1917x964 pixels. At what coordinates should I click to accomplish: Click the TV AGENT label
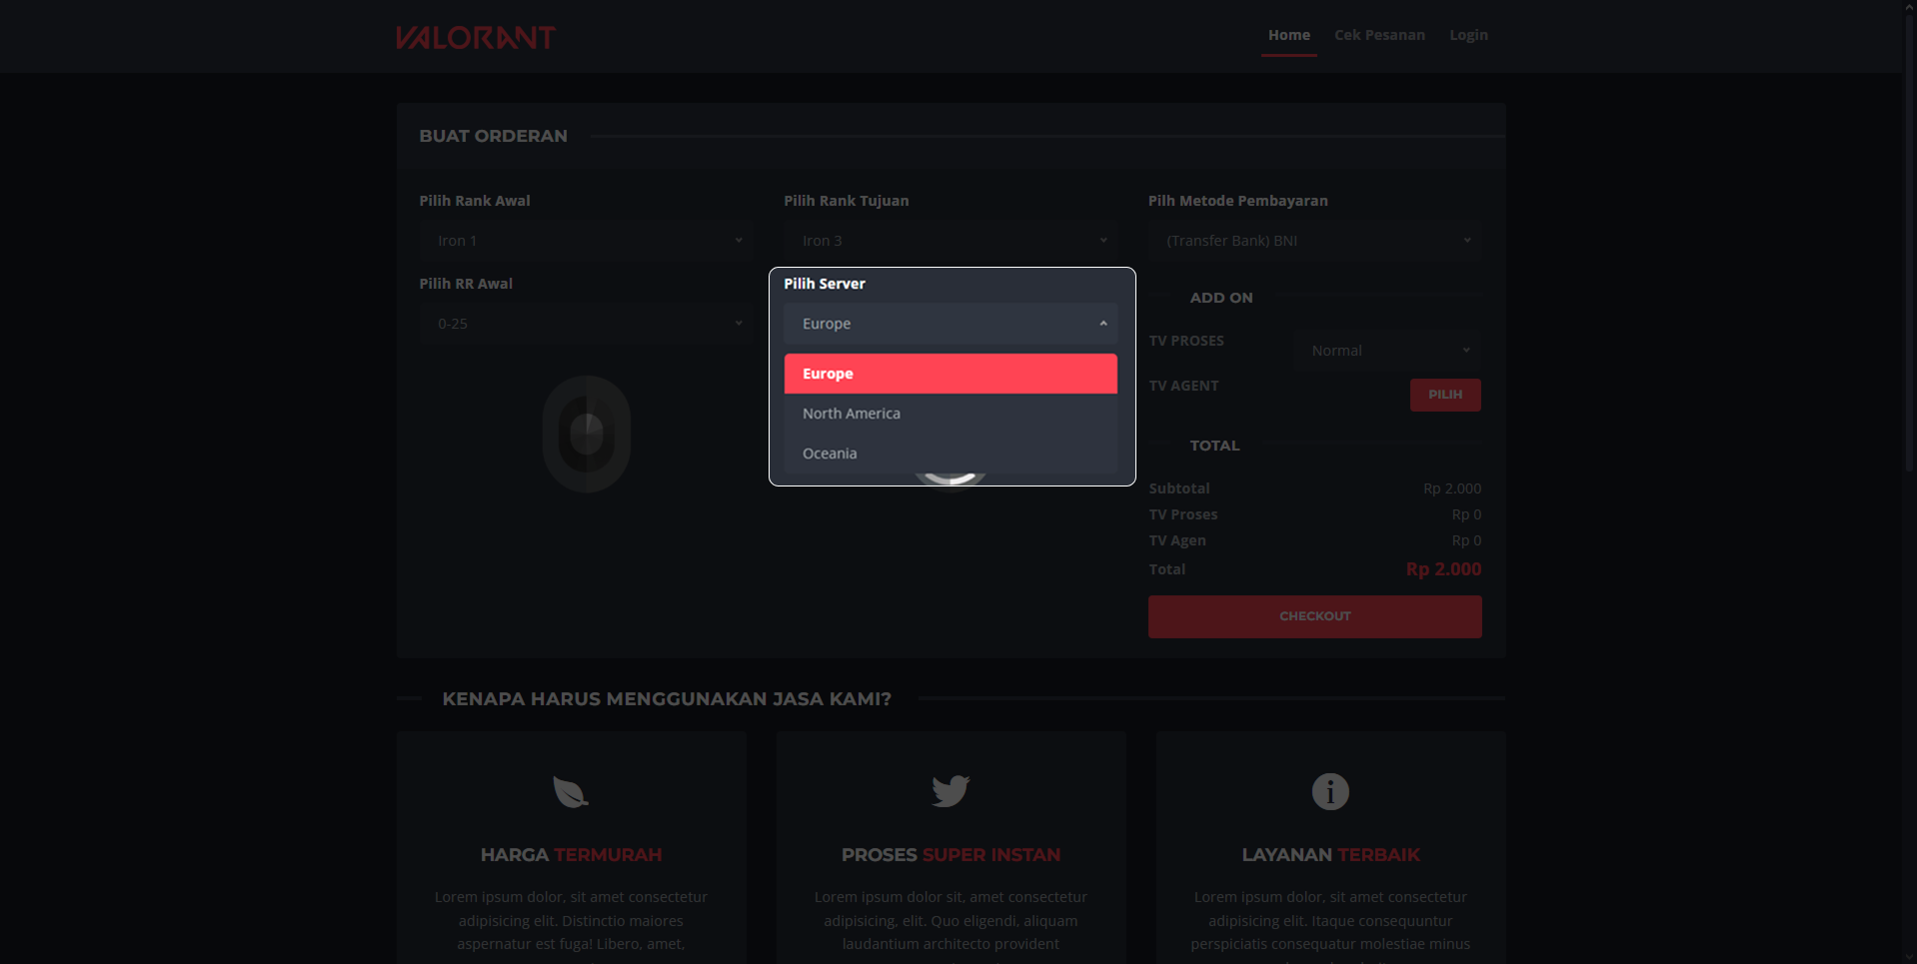pyautogui.click(x=1183, y=386)
